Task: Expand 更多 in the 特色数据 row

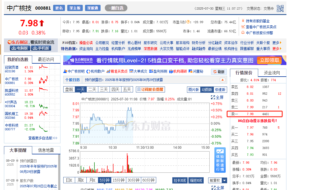Action: [x=277, y=49]
